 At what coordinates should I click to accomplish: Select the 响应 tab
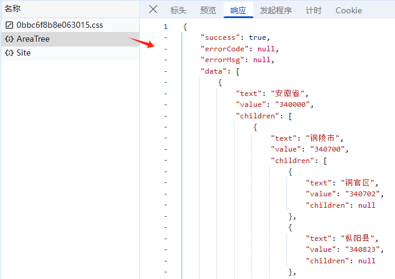coord(238,10)
